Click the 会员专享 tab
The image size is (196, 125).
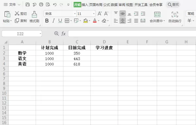tap(156, 5)
